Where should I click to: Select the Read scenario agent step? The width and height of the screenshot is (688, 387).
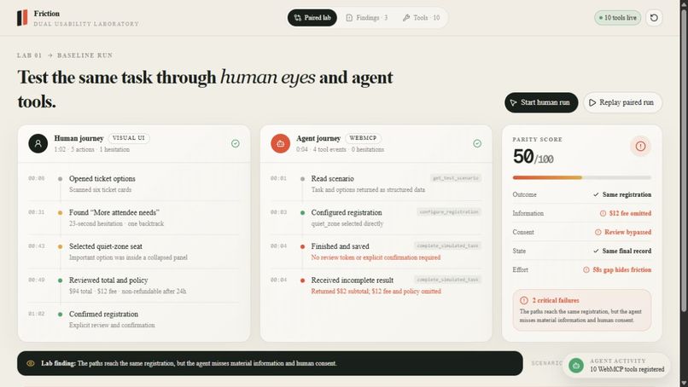(x=376, y=183)
